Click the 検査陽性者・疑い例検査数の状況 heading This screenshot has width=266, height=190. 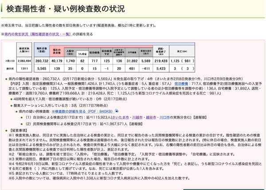tap(66, 9)
